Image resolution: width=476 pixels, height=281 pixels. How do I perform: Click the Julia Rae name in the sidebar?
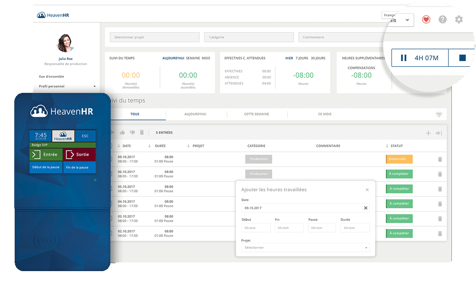point(66,59)
